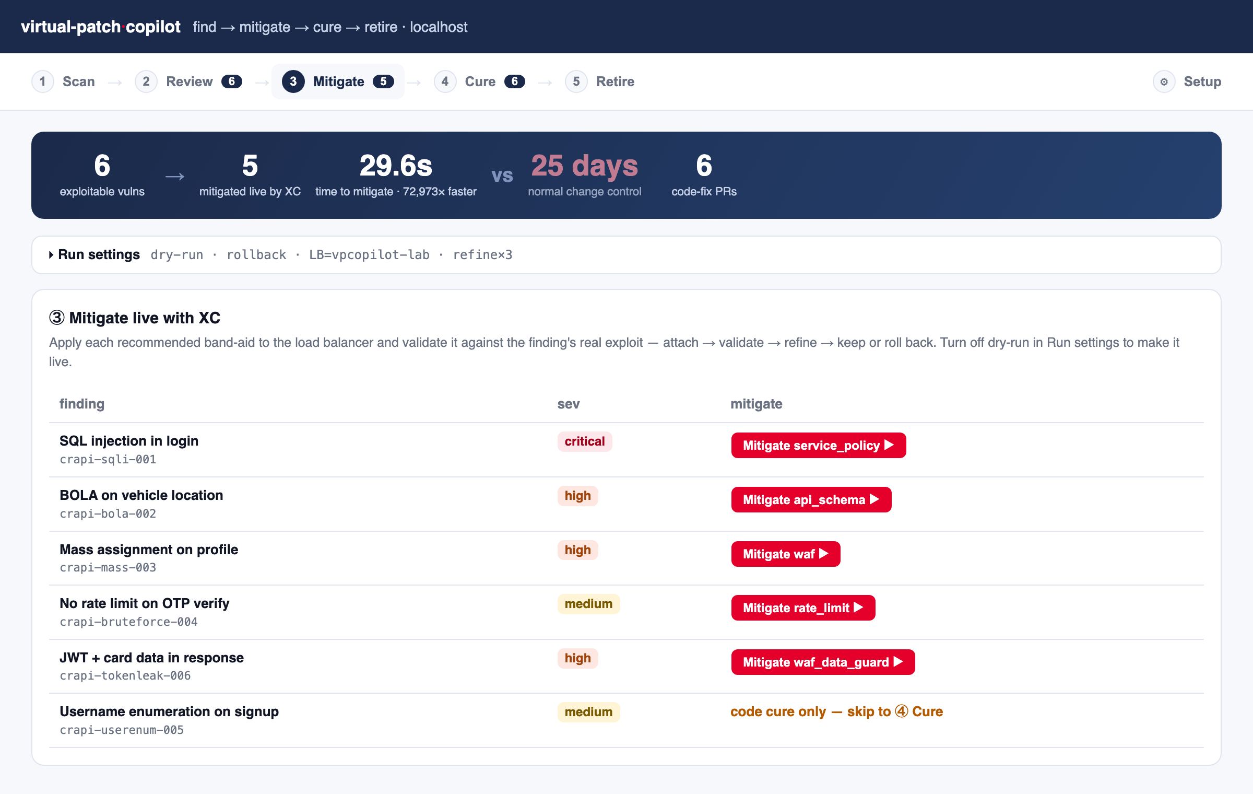Run Mitigate waf_data_guard for JWT leak
The width and height of the screenshot is (1253, 794).
823,662
